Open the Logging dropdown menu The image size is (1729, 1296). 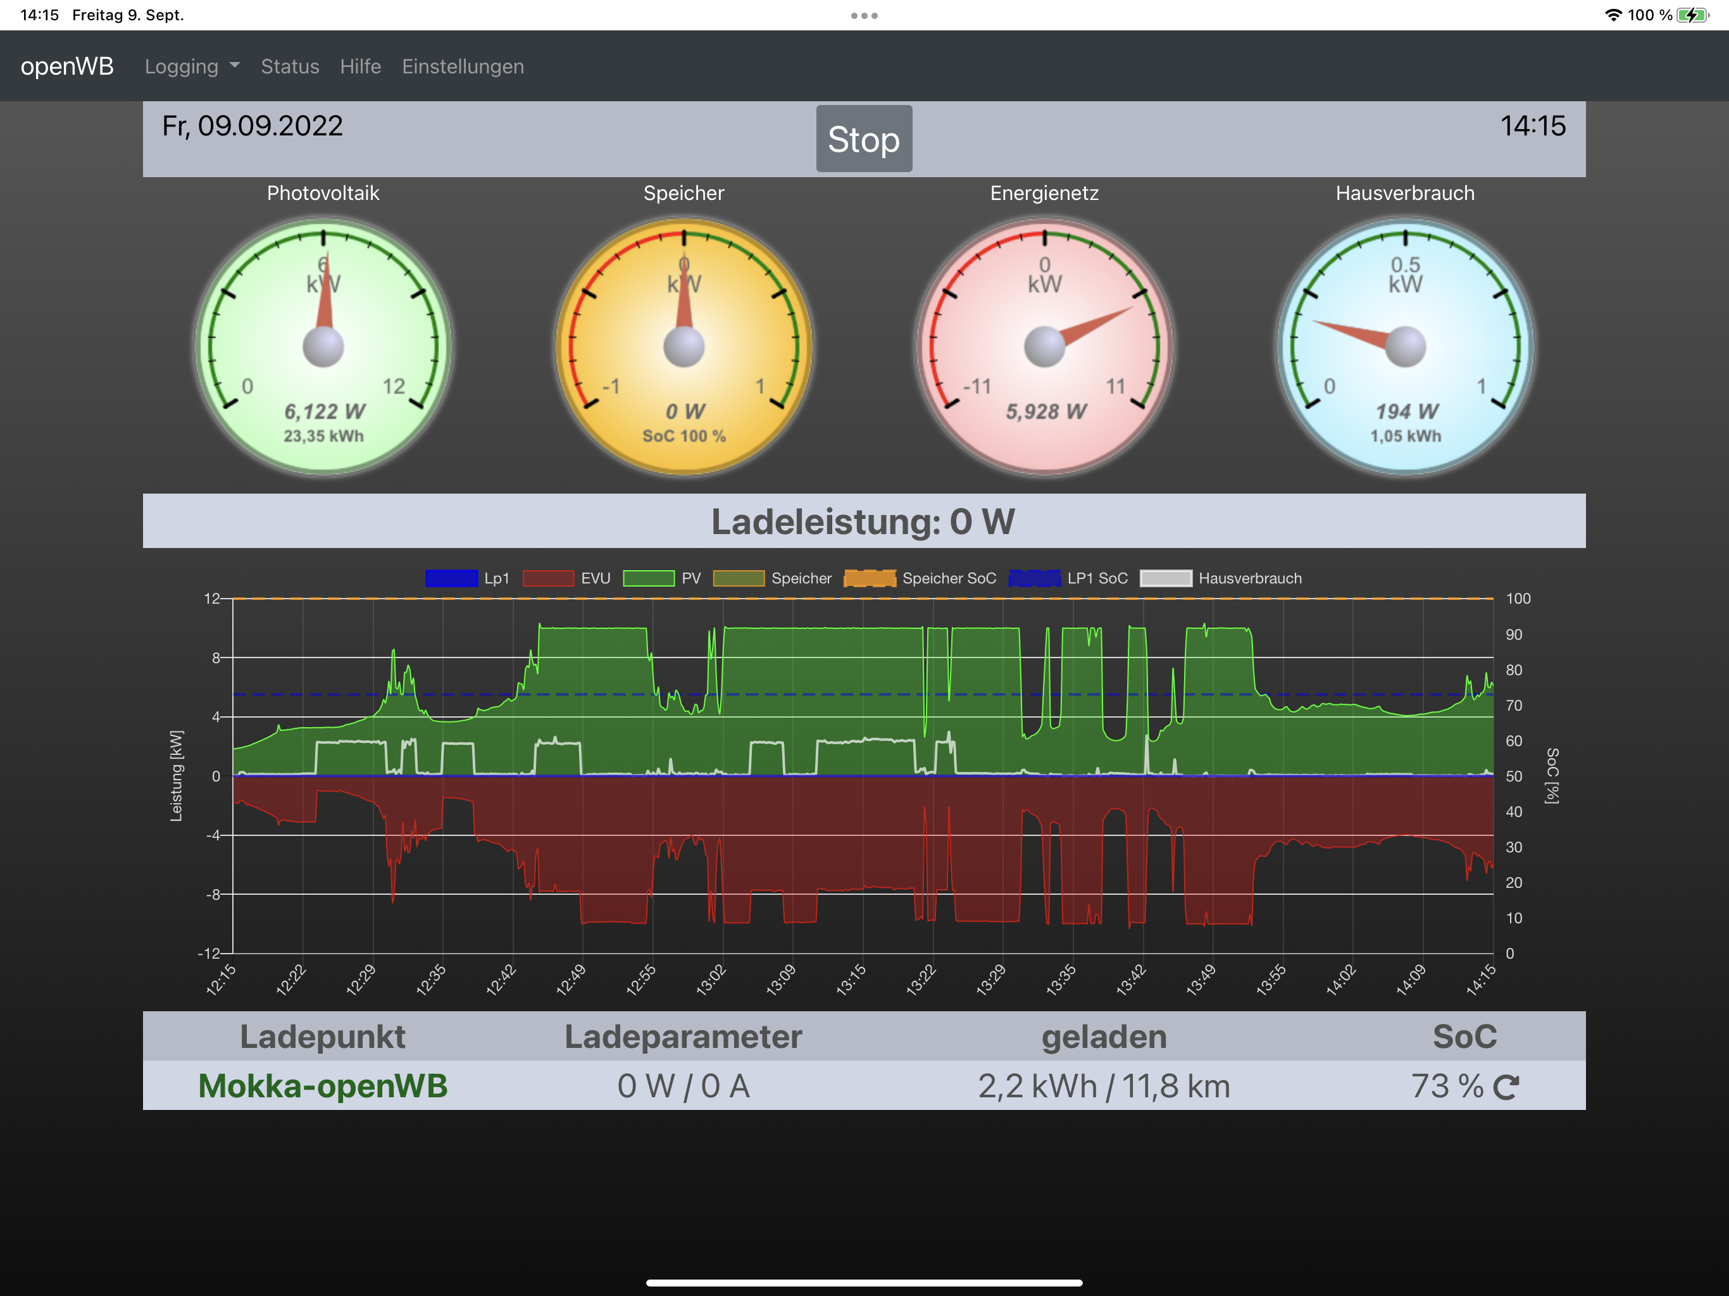click(192, 66)
